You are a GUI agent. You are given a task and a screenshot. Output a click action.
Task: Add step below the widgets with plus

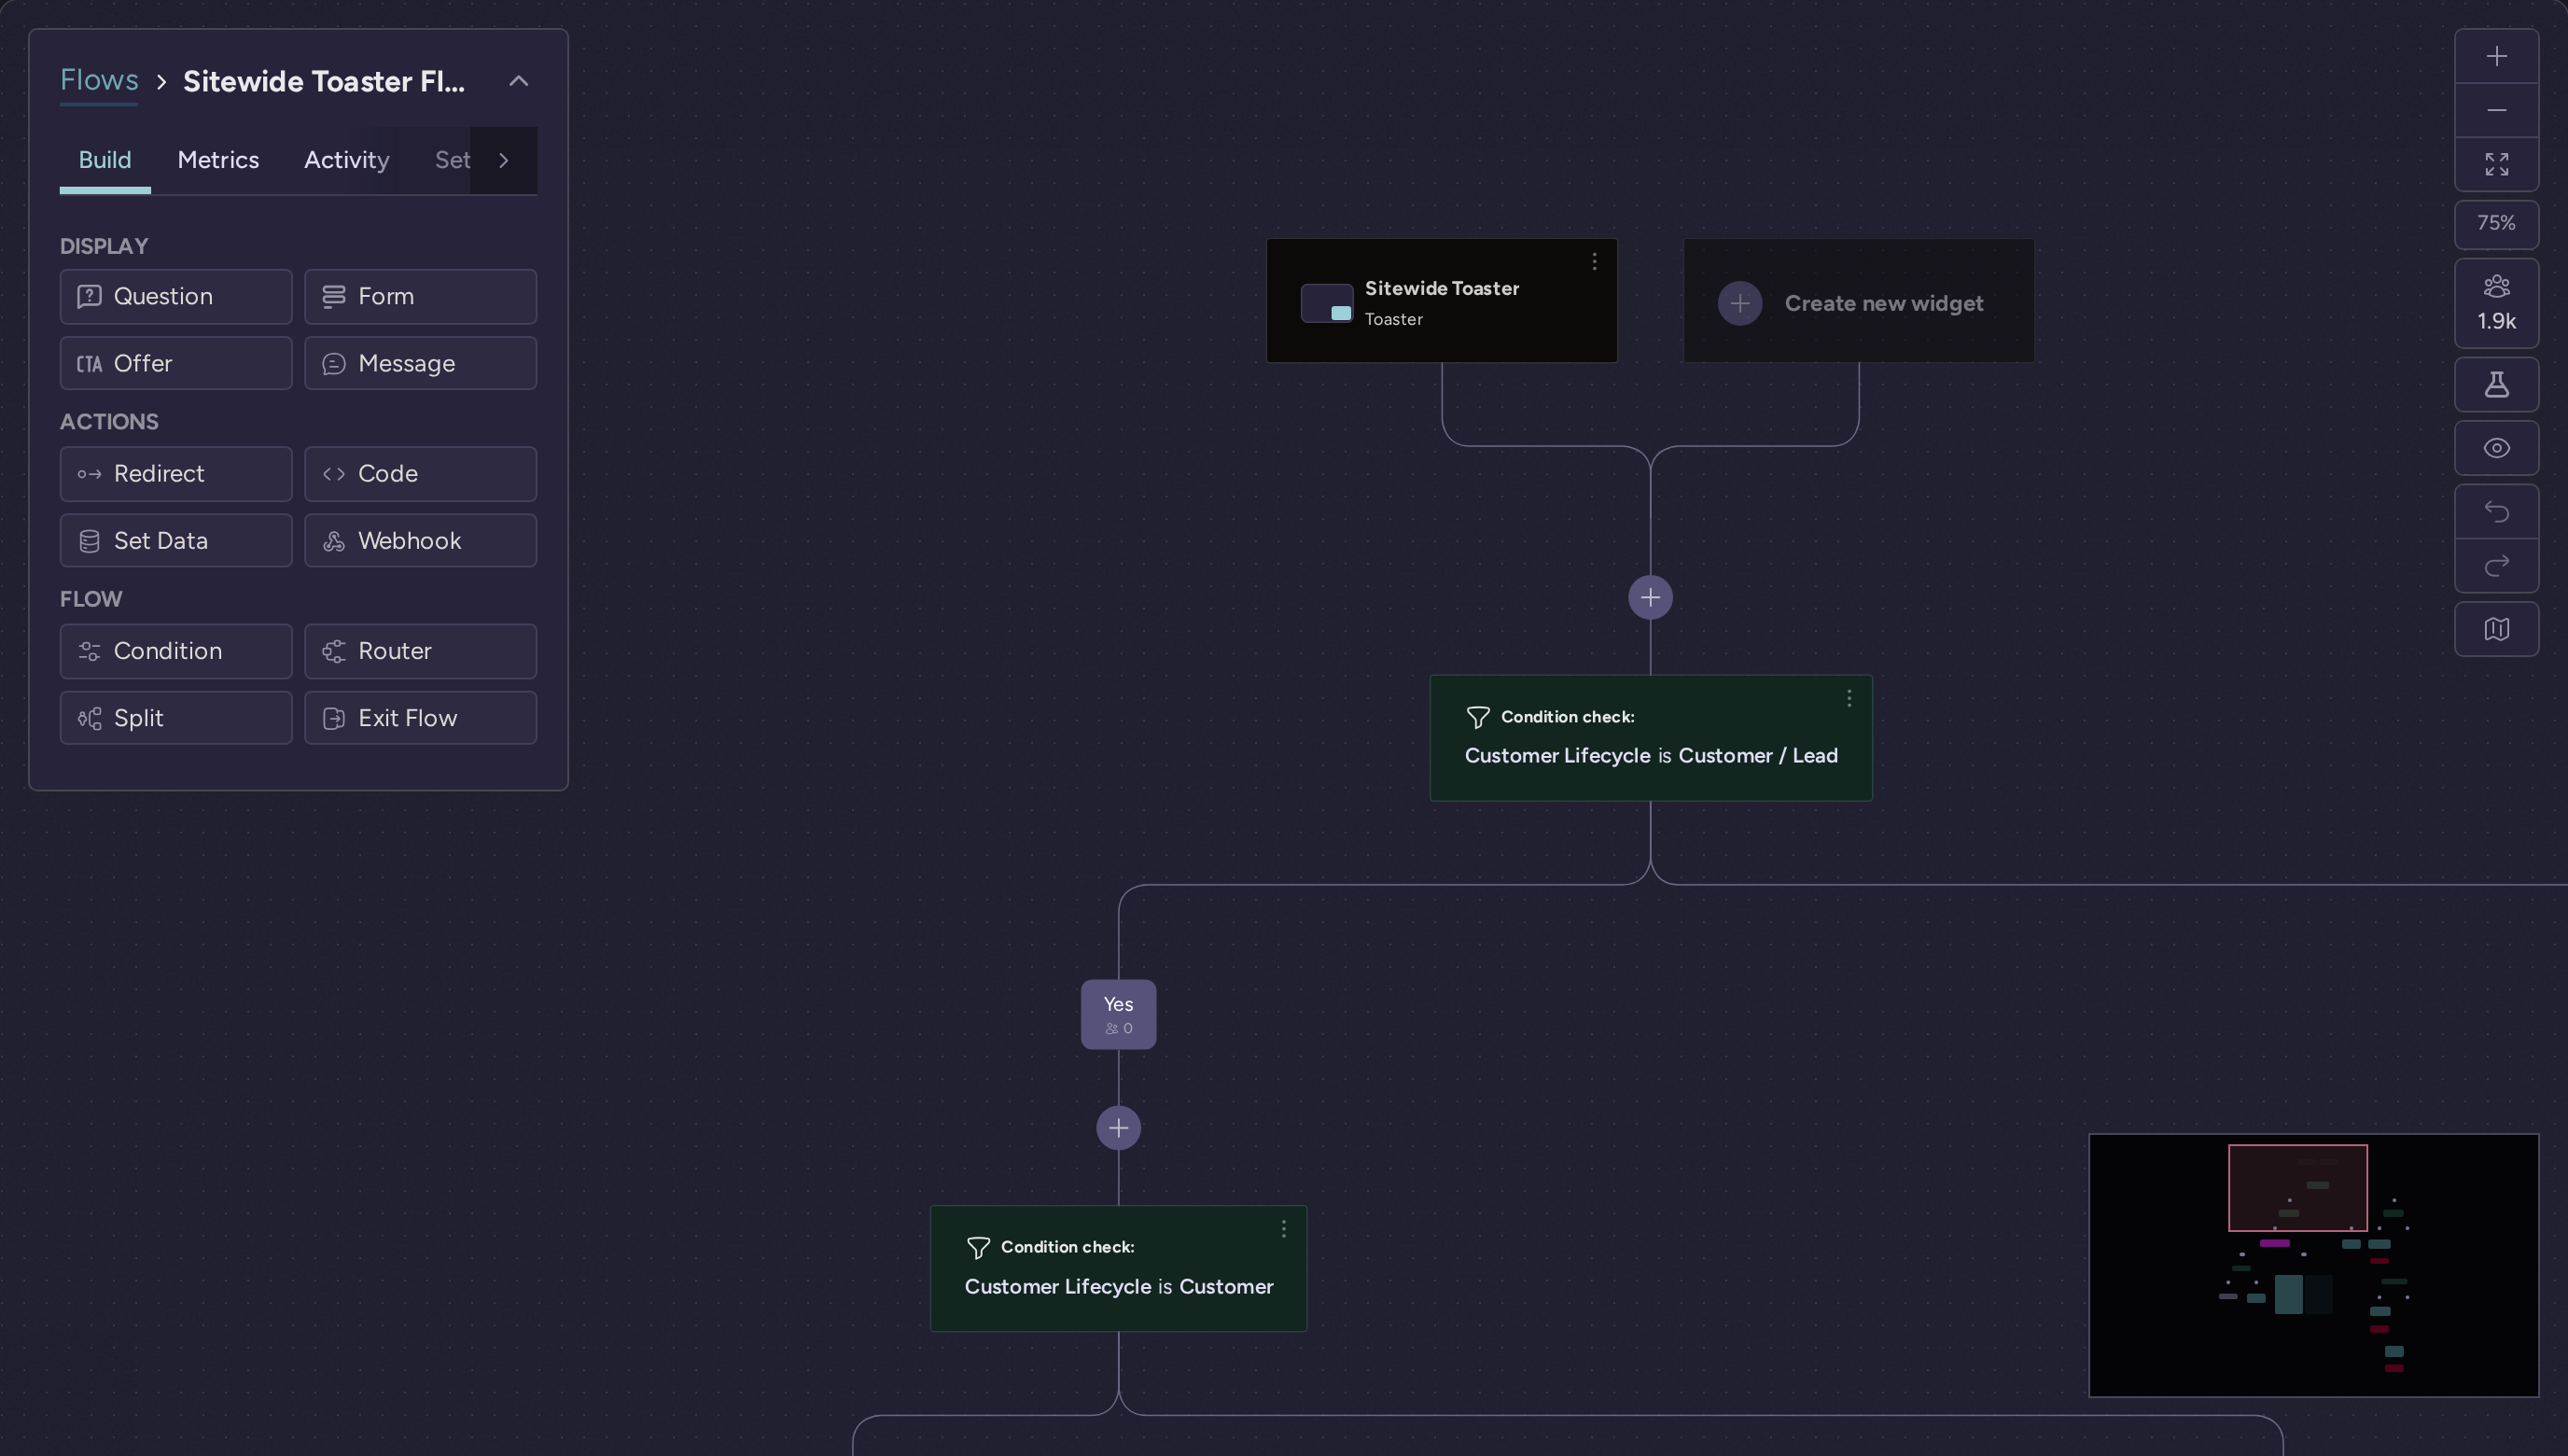(x=1651, y=598)
